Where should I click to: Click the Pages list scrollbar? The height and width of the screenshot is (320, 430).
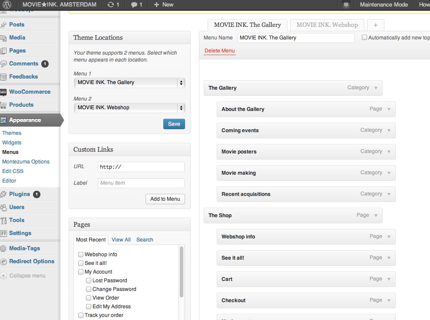pos(181,271)
